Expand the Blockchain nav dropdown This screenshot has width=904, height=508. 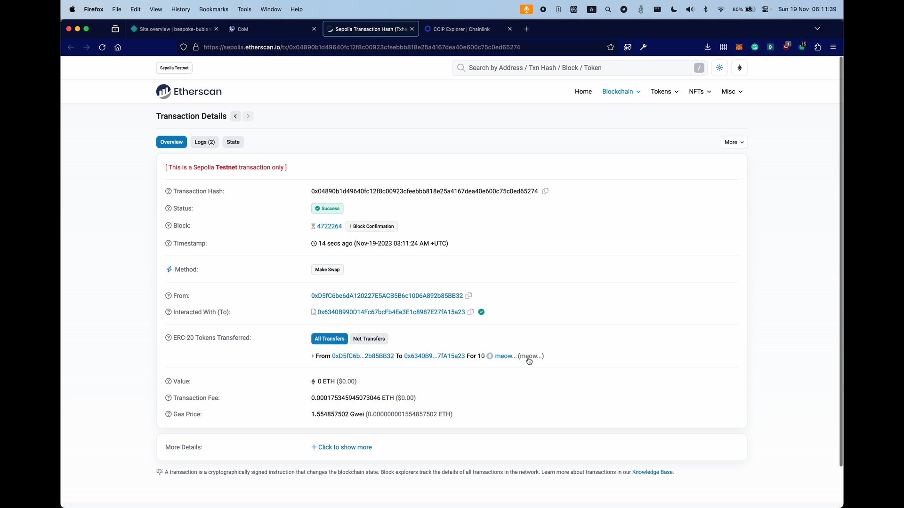[621, 92]
